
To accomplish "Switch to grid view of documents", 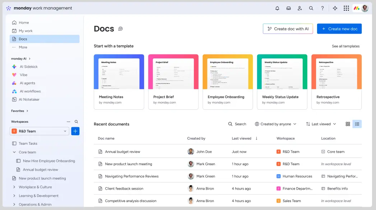I will (x=348, y=124).
